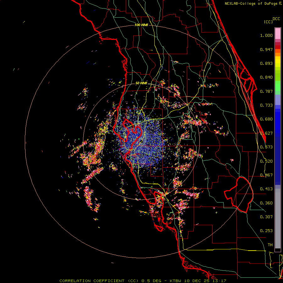This screenshot has height=283, width=283.
Task: Click the 0.413 value on the color scale
Action: pyautogui.click(x=266, y=189)
